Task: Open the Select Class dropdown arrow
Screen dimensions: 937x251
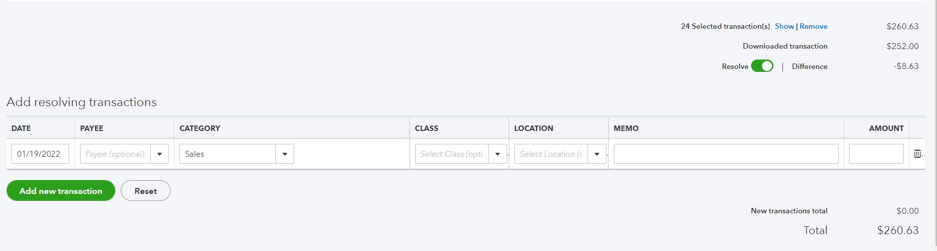Action: (x=498, y=154)
